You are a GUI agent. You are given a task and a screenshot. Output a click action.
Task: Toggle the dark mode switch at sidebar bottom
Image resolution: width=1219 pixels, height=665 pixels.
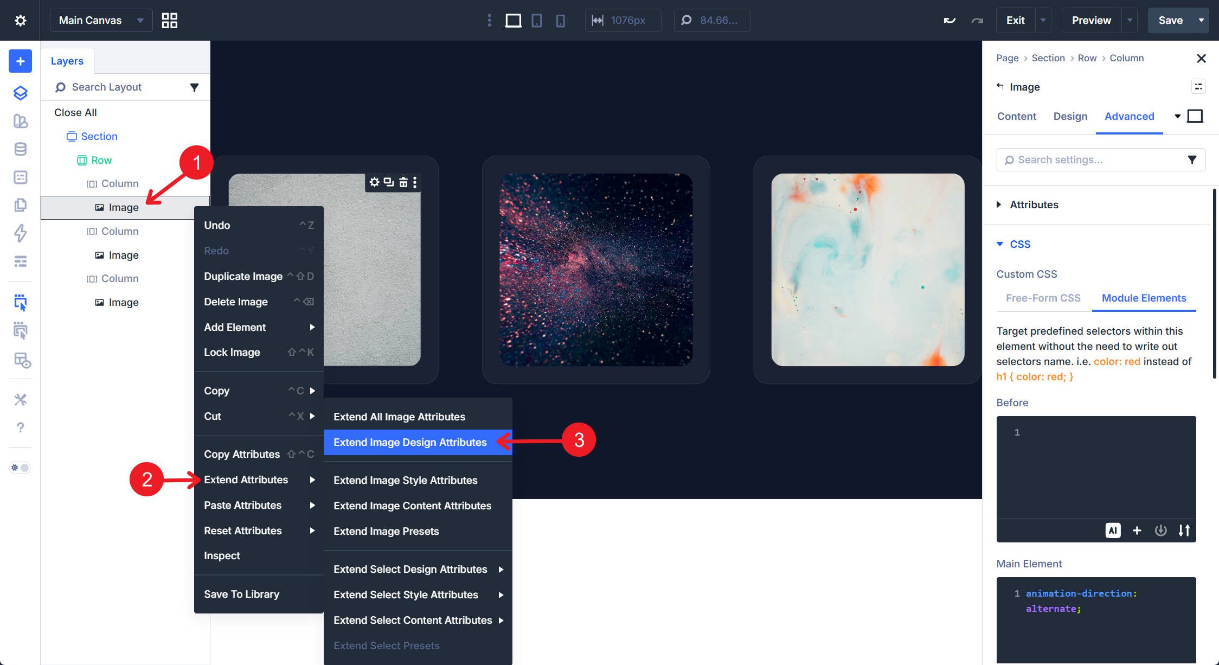(20, 467)
